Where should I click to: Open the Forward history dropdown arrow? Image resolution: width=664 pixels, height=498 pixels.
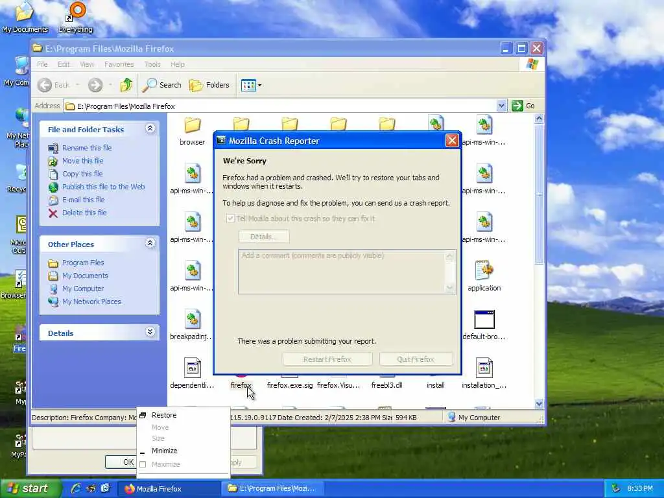110,85
